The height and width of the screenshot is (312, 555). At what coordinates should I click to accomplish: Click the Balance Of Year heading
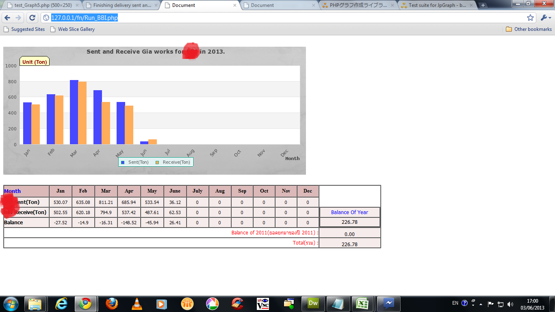(x=349, y=212)
